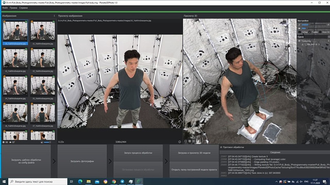Viewport: 330px width, 185px height.
Task: Click Остановка процесса обработки button
Action: point(138,169)
